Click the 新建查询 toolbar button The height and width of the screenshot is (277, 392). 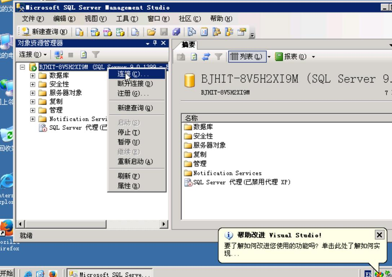tap(44, 32)
